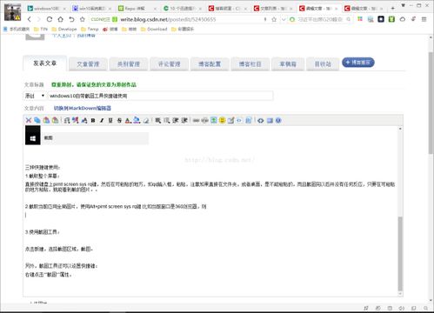The height and width of the screenshot is (313, 434).
Task: Click the browser refresh icon
Action: pyautogui.click(x=50, y=19)
